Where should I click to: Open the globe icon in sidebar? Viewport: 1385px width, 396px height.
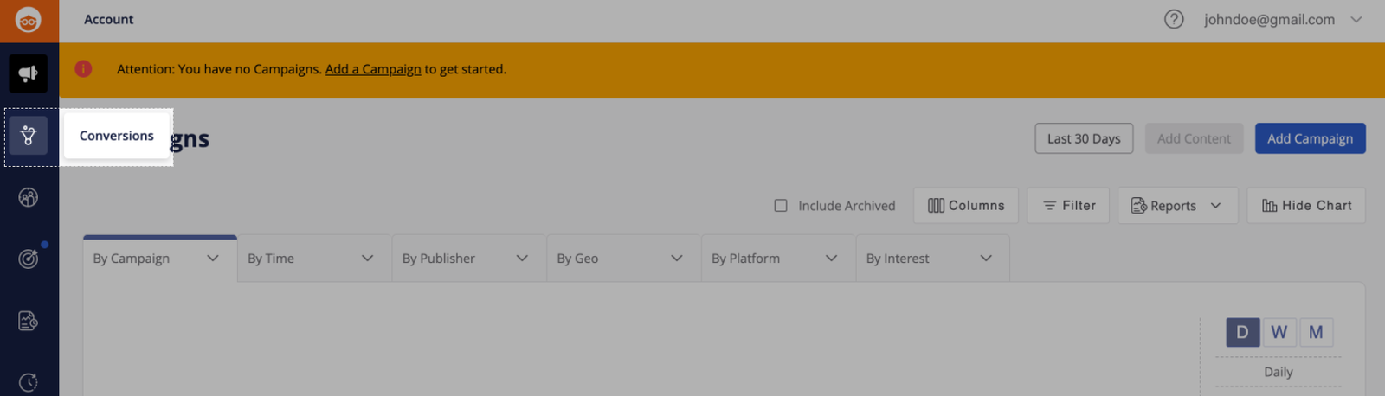coord(29,198)
